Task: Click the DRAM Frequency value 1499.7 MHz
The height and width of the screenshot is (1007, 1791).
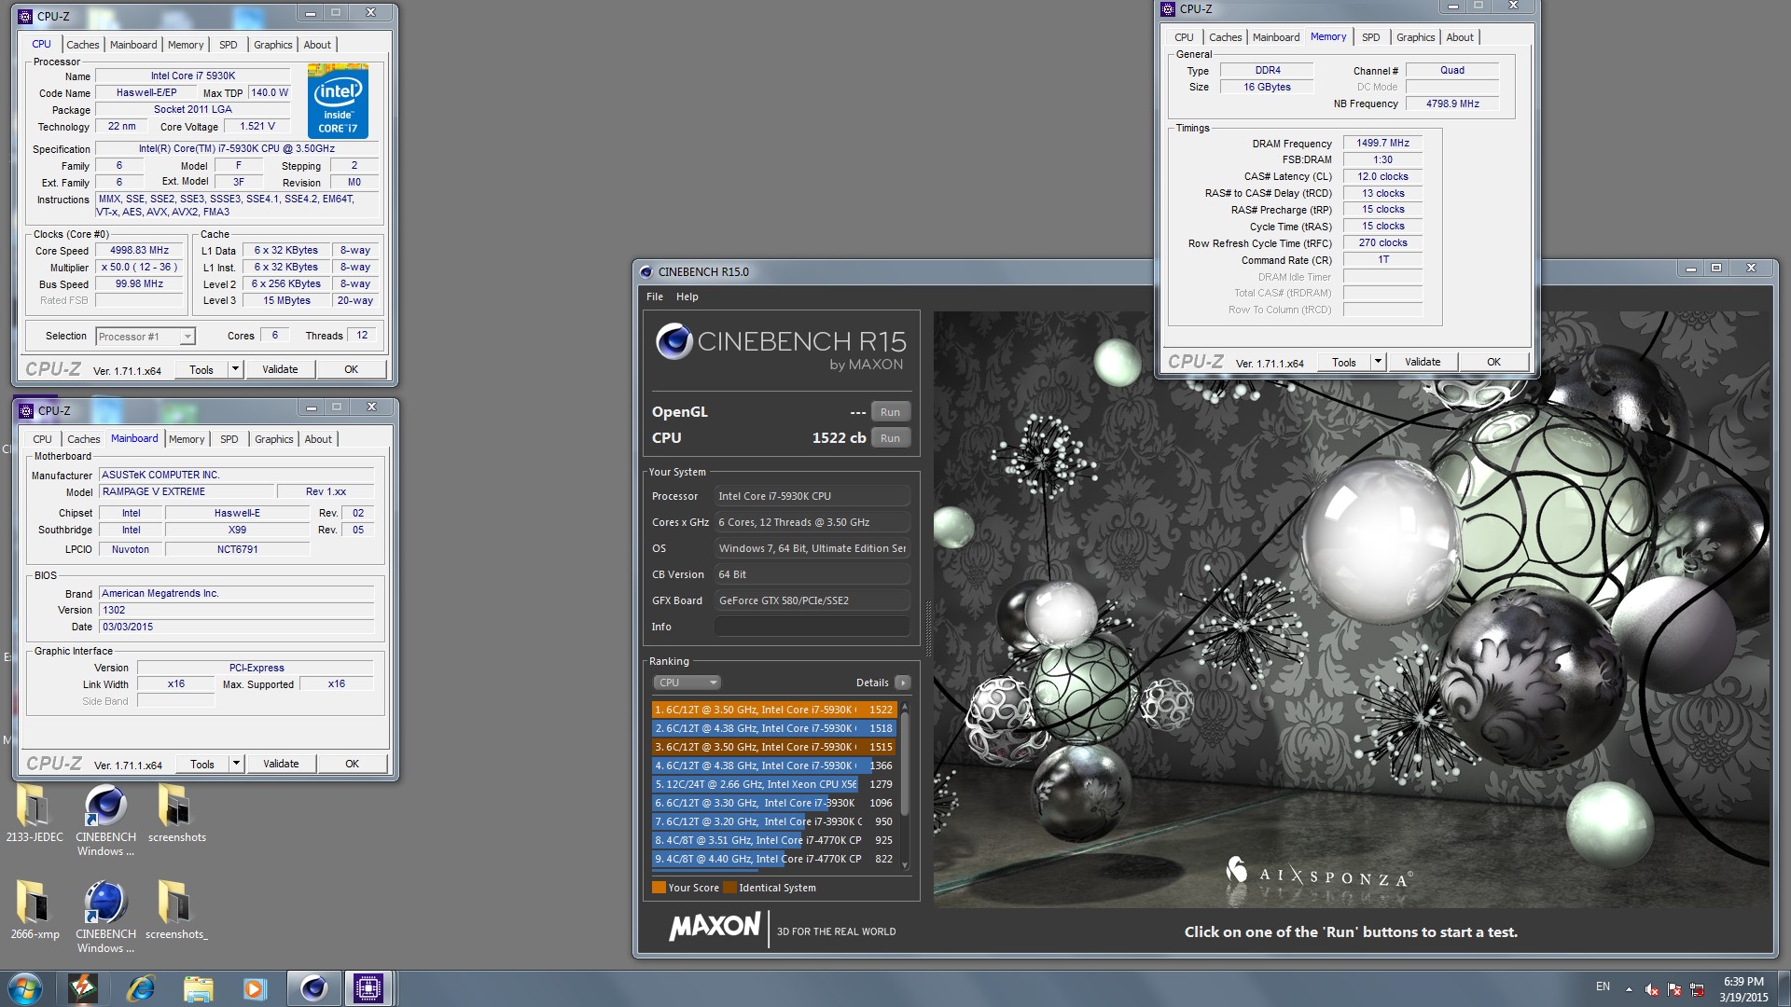Action: pos(1382,144)
